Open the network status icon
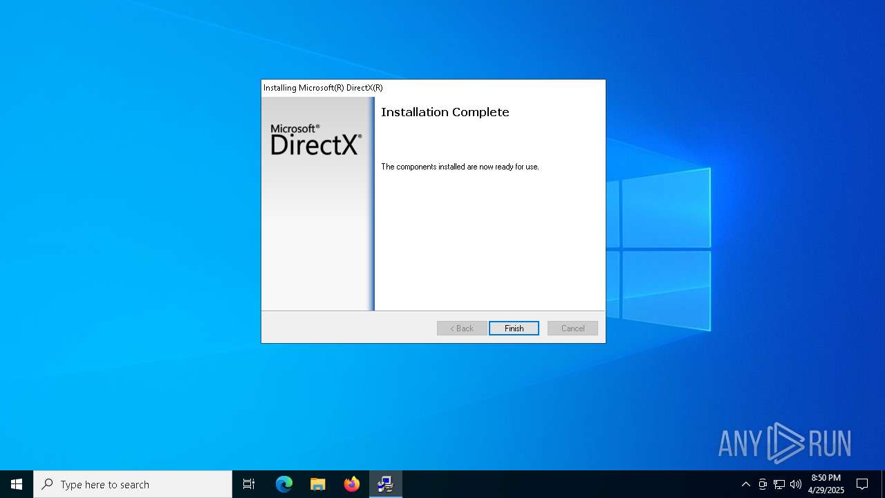885x498 pixels. 779,484
